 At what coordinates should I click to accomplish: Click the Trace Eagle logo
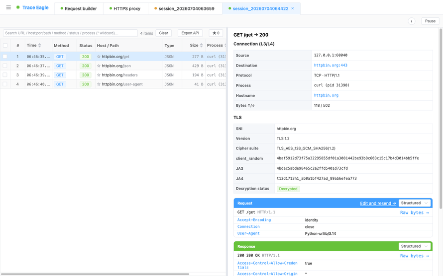click(x=32, y=7)
